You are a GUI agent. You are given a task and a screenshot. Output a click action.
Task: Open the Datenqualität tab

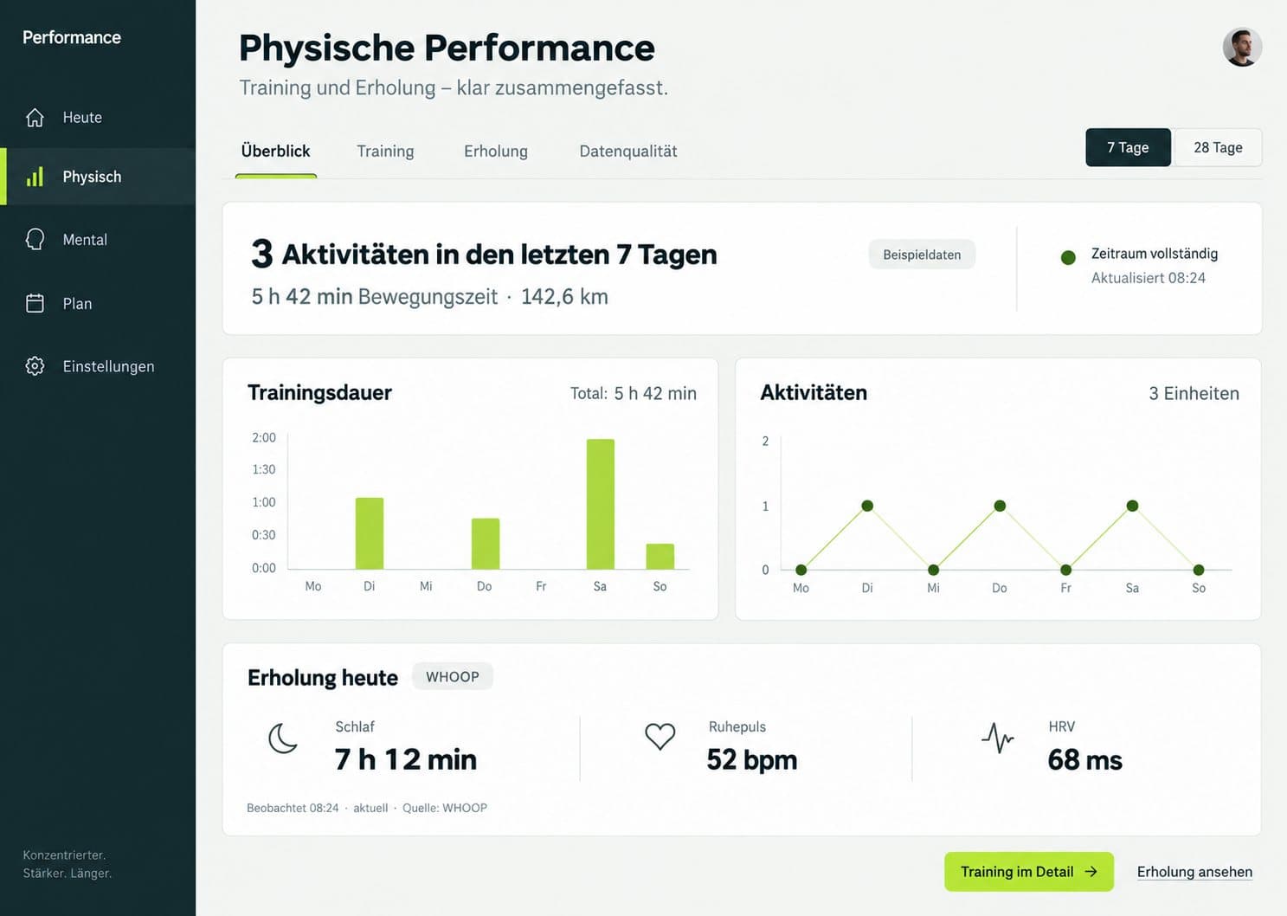[628, 151]
